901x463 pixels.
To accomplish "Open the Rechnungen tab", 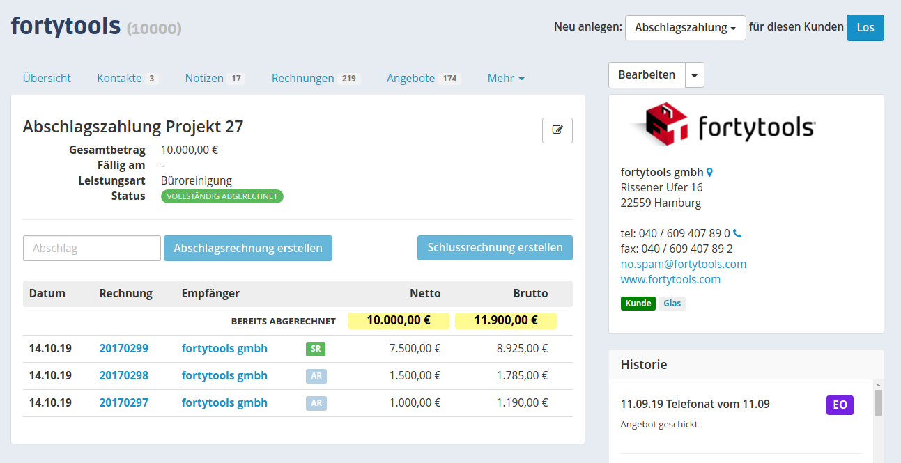I will click(x=316, y=79).
